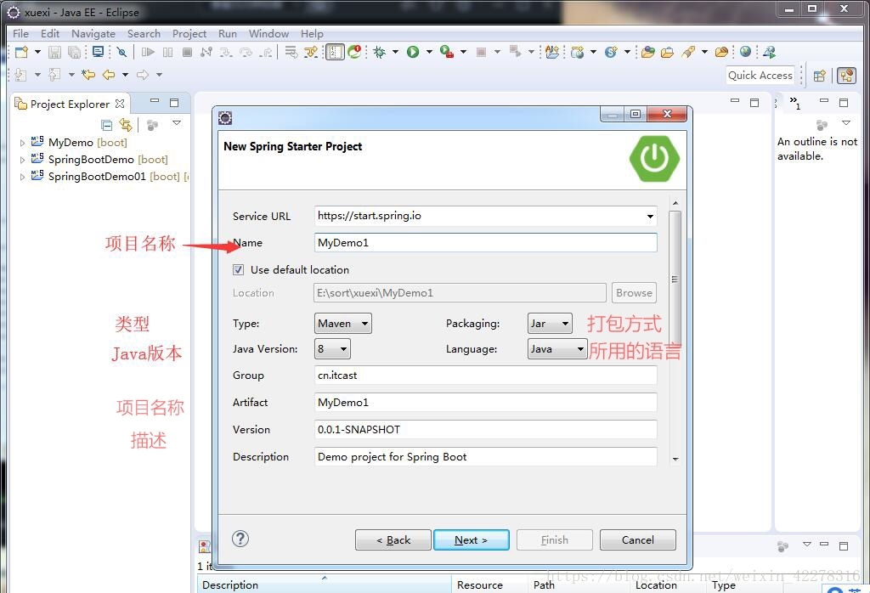Open the Navigate menu
This screenshot has width=870, height=593.
click(x=93, y=34)
